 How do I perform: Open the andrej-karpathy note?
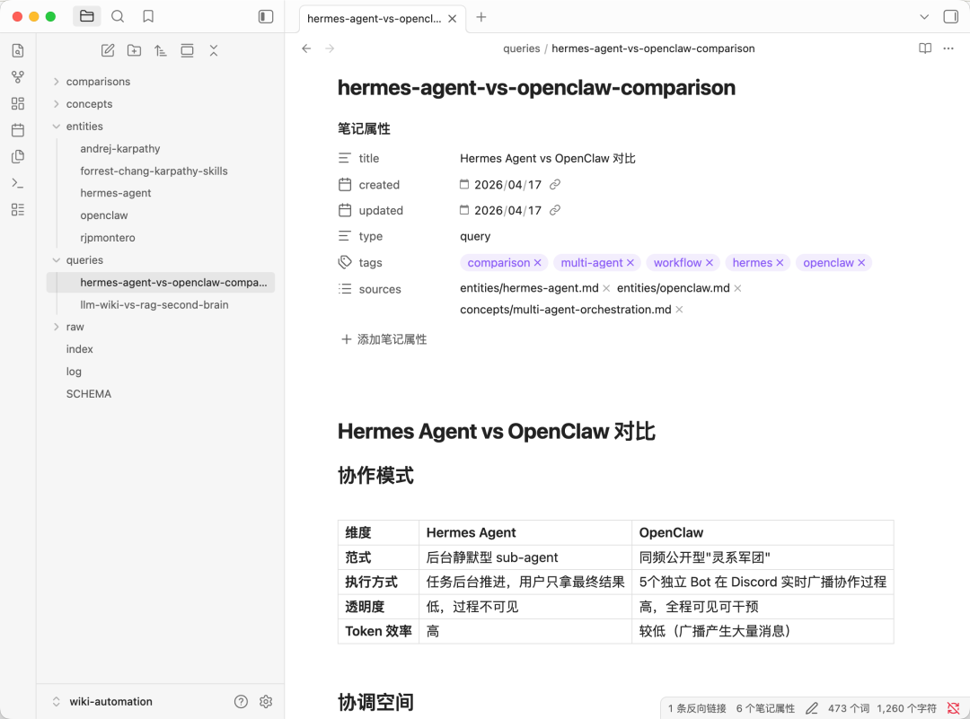coord(120,148)
